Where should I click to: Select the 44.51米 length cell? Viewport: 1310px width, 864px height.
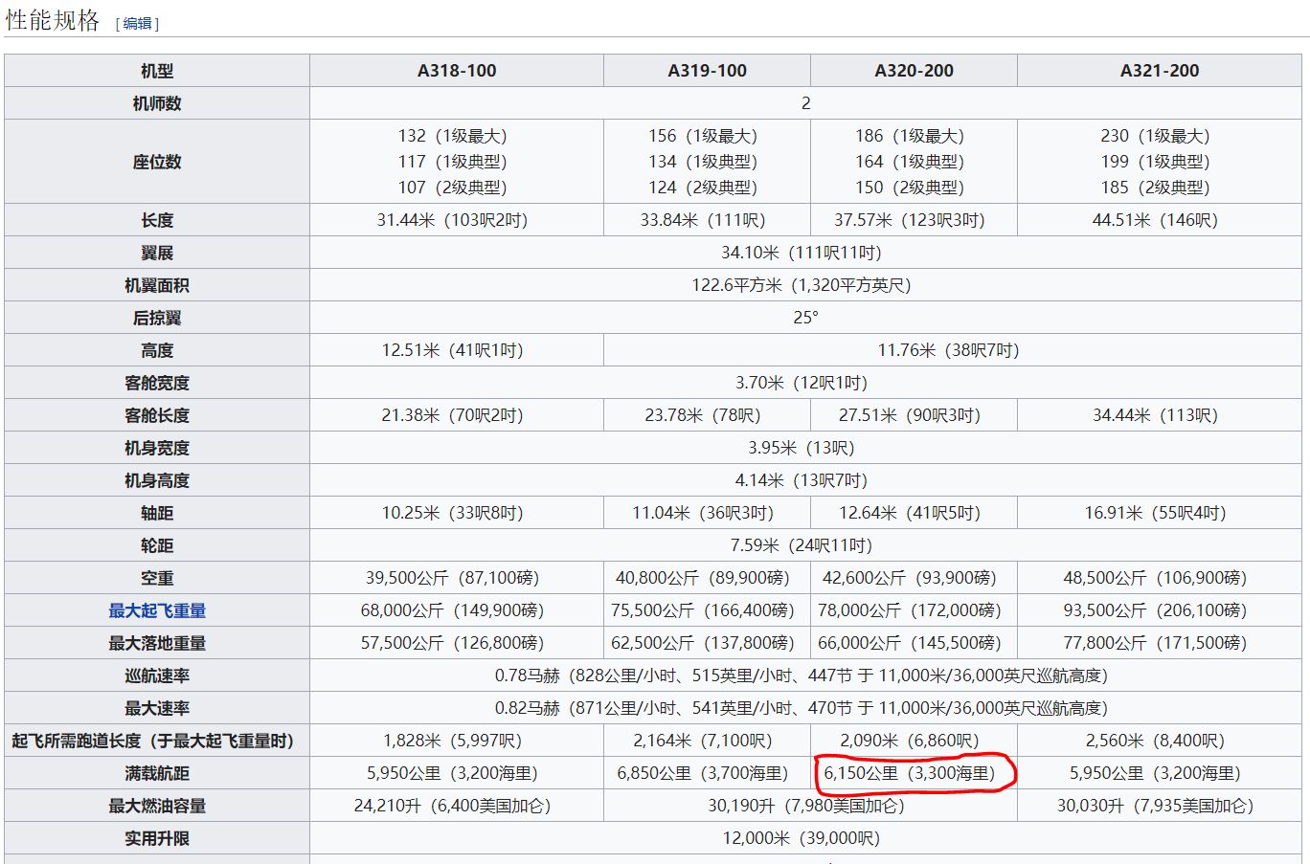click(1155, 220)
